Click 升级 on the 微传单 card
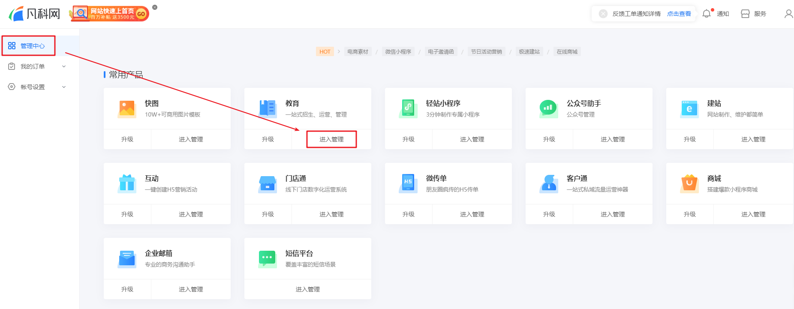Viewport: 794px width, 309px height. tap(409, 214)
